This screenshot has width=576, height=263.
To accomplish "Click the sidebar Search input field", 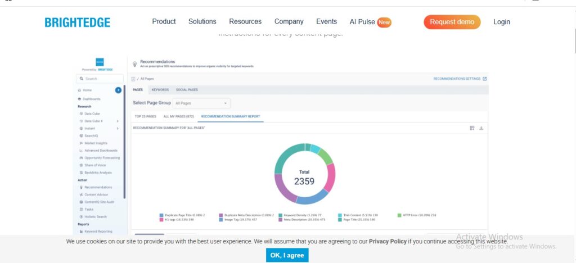I will pos(100,79).
